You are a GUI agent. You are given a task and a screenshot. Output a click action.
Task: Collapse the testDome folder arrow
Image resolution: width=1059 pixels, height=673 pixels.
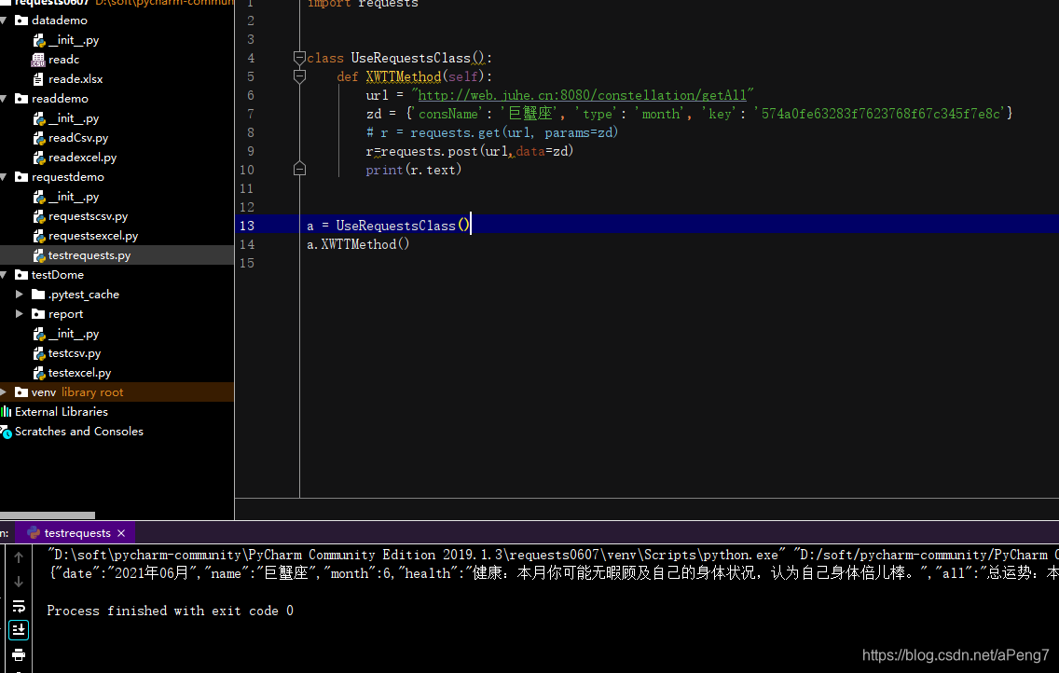point(4,275)
